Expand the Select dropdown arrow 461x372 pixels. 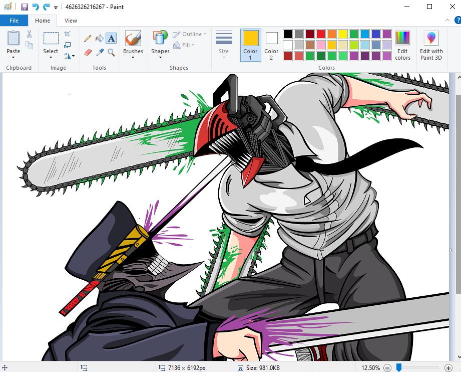click(51, 58)
